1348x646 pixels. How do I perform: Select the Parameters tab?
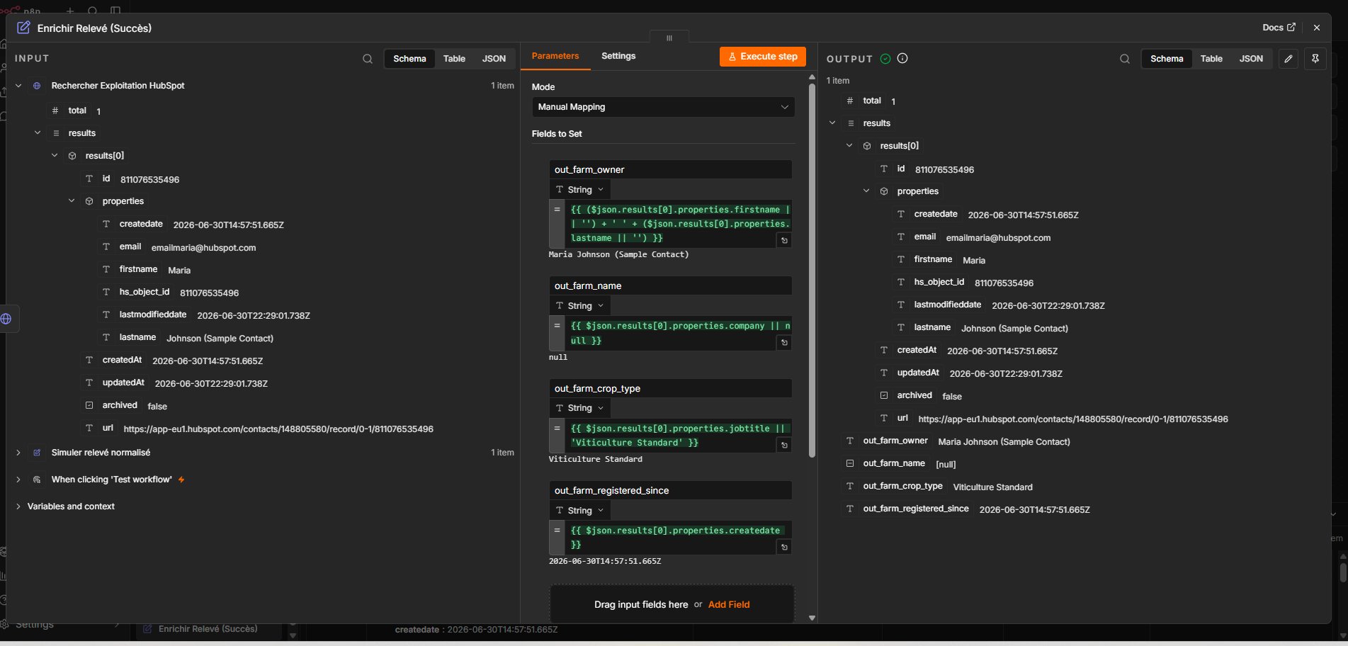tap(555, 56)
